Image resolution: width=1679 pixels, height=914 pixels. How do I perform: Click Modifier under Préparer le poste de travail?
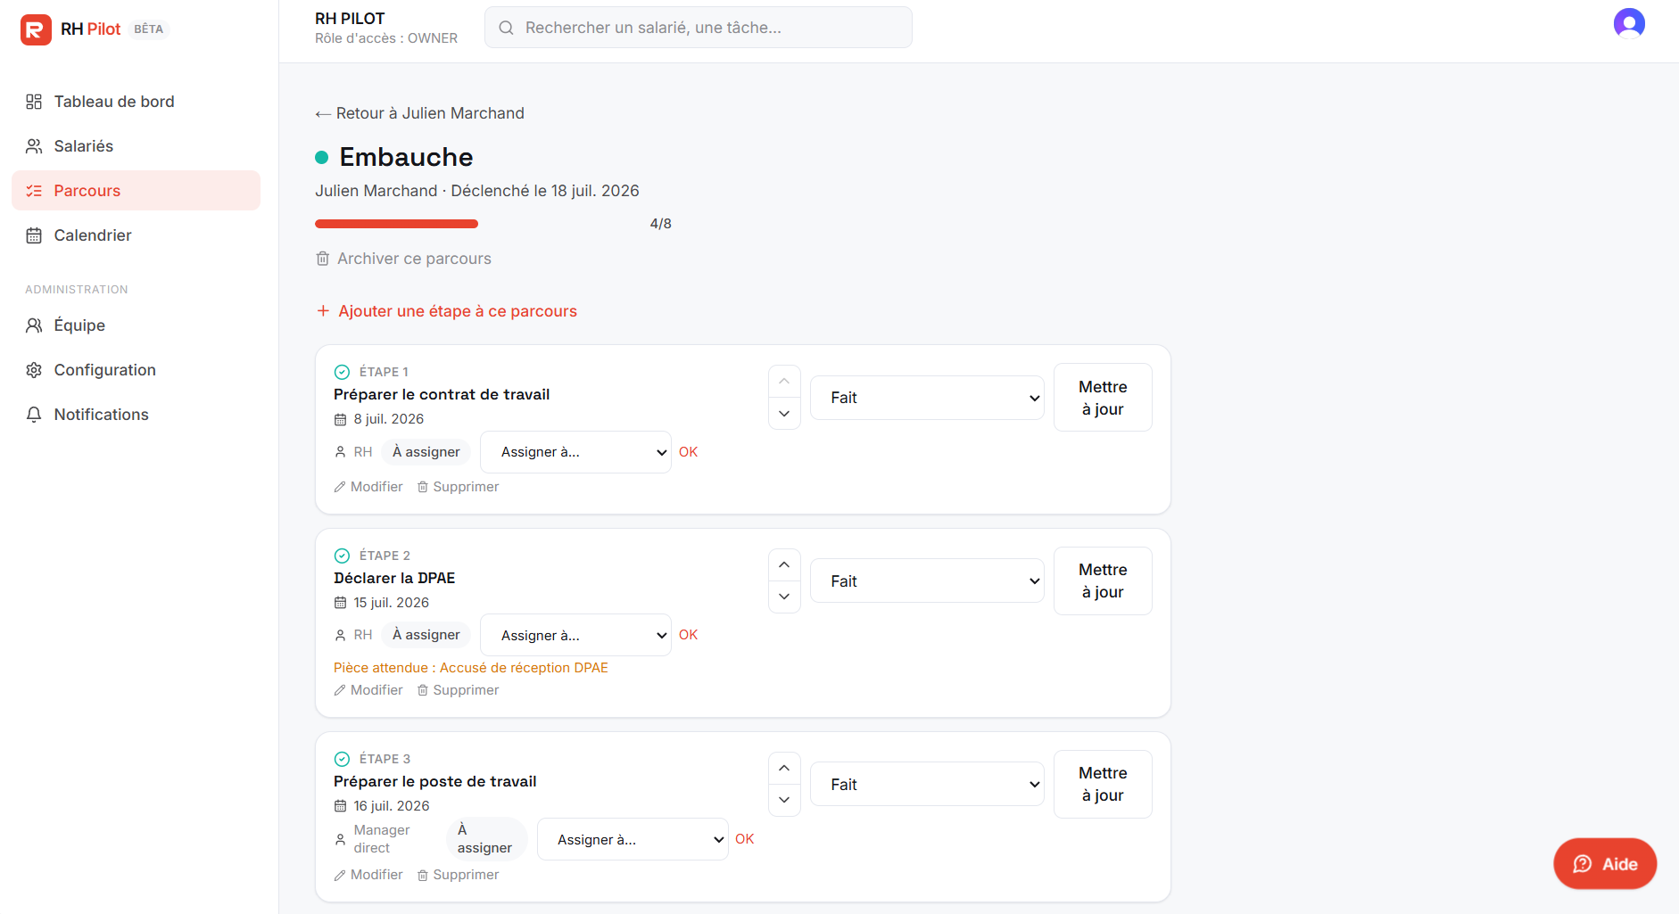[368, 875]
